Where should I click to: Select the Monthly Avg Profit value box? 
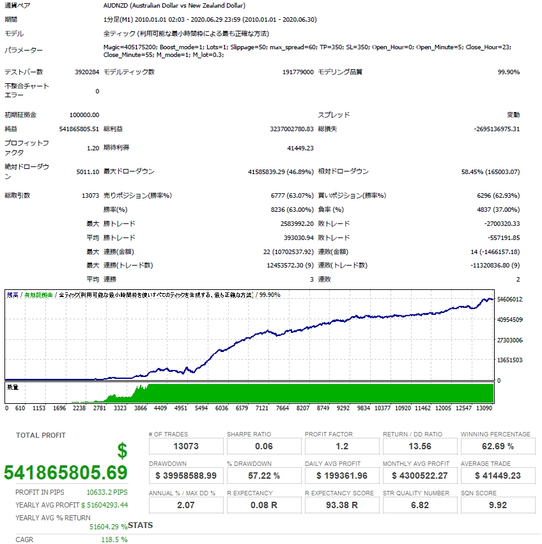tap(420, 476)
